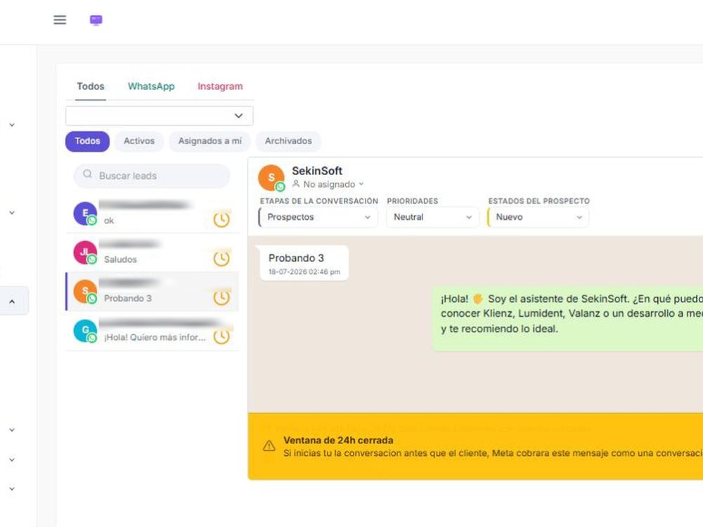Click the teal 'G' avatar in lead list
The width and height of the screenshot is (703, 527).
[85, 330]
